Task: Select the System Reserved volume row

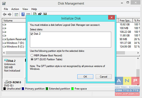Action: [x=14, y=39]
